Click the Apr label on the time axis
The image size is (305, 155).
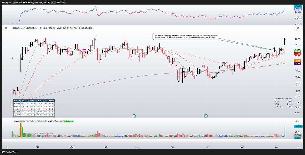pyautogui.click(x=173, y=147)
